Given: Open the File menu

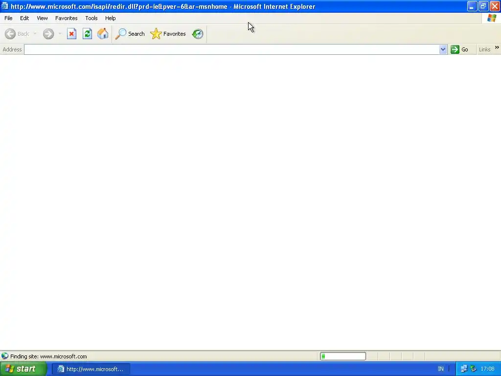Looking at the screenshot, I should pyautogui.click(x=8, y=18).
